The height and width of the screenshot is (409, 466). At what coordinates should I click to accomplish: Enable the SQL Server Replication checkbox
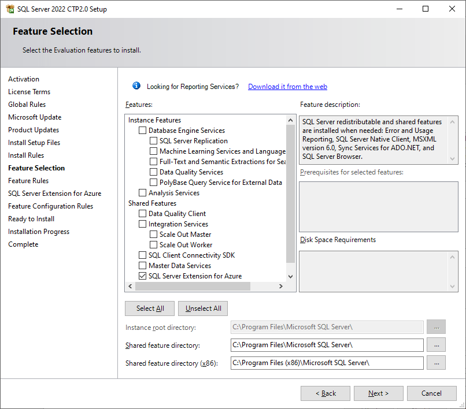[x=153, y=141]
